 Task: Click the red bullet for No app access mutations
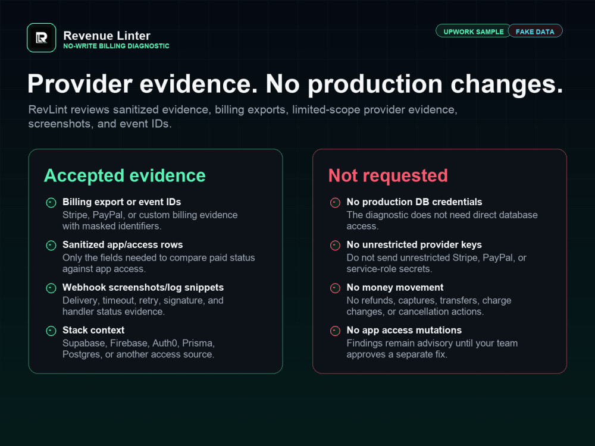335,331
